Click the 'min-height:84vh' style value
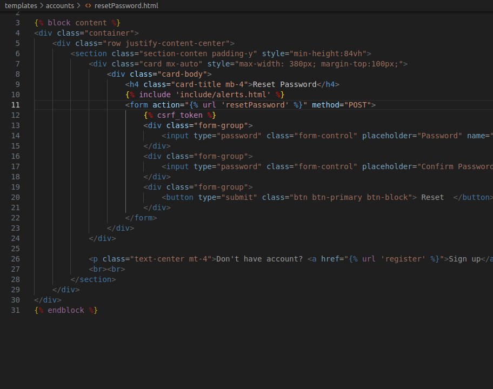This screenshot has width=493, height=389. pos(328,53)
